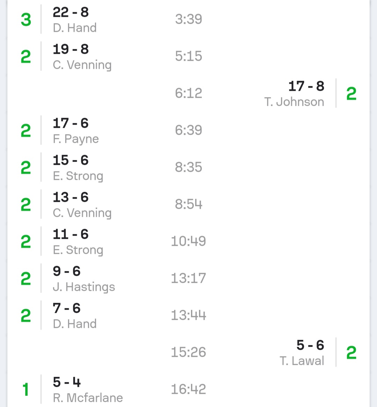Screen dimensions: 377x407
Task: Select E. Strong at 15 - 6
Action: pyautogui.click(x=78, y=176)
